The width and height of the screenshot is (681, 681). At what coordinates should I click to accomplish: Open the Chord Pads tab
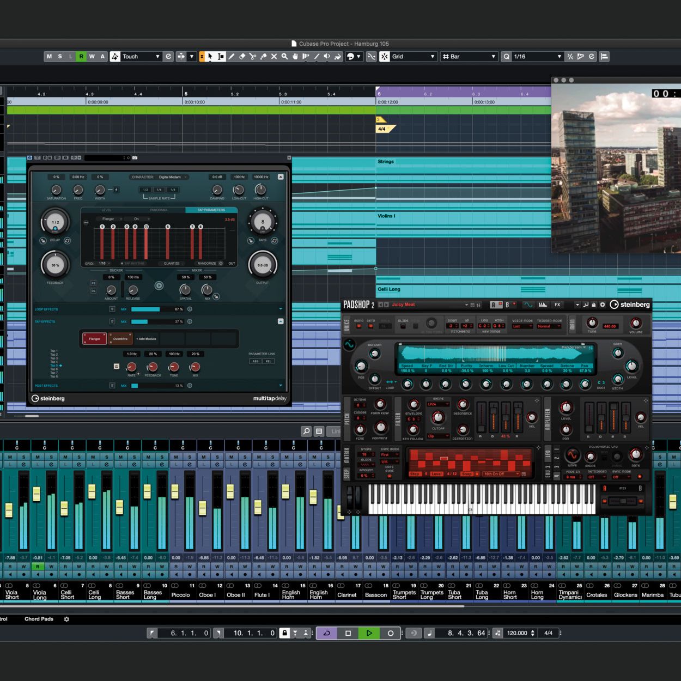point(39,619)
